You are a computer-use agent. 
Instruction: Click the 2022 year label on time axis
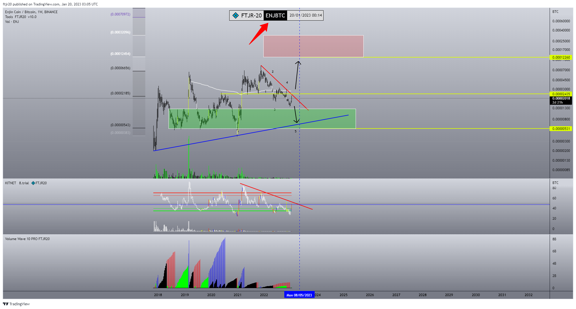pos(264,295)
